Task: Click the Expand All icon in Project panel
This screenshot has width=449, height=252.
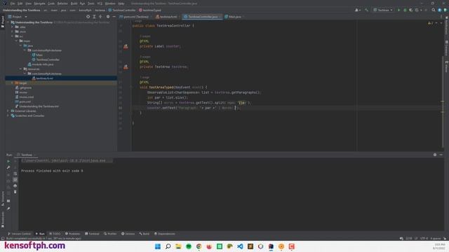Action: [x=94, y=17]
